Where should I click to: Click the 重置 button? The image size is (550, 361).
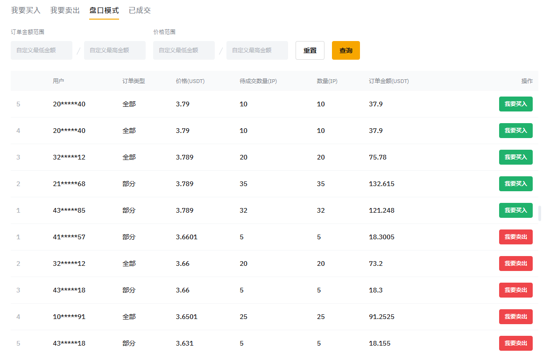click(310, 50)
